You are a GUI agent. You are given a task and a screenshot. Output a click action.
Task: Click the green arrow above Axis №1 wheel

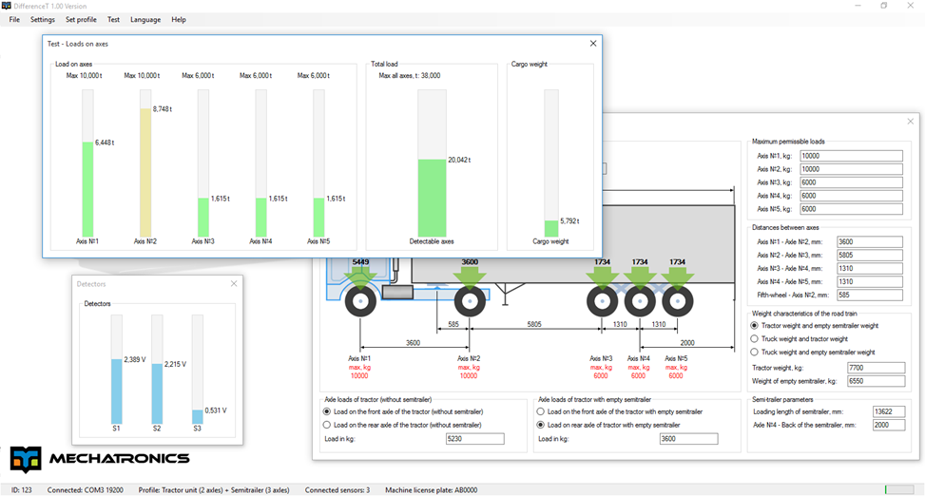click(361, 277)
